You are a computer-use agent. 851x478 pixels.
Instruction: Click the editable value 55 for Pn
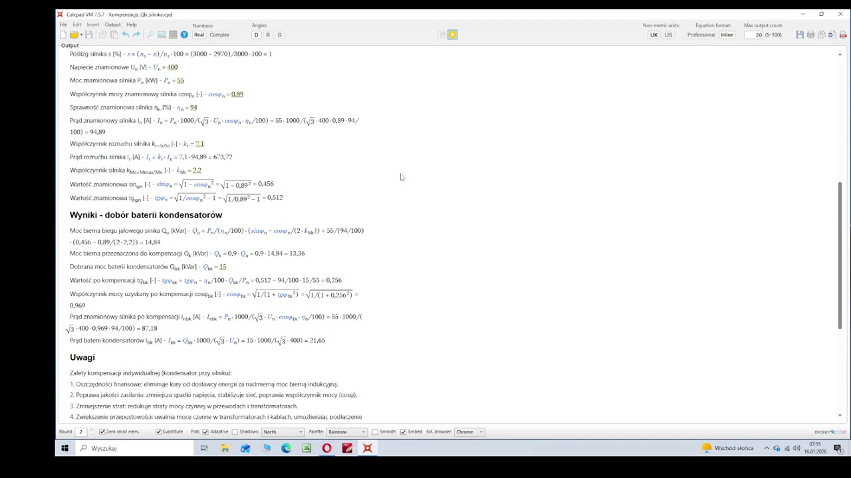[180, 80]
